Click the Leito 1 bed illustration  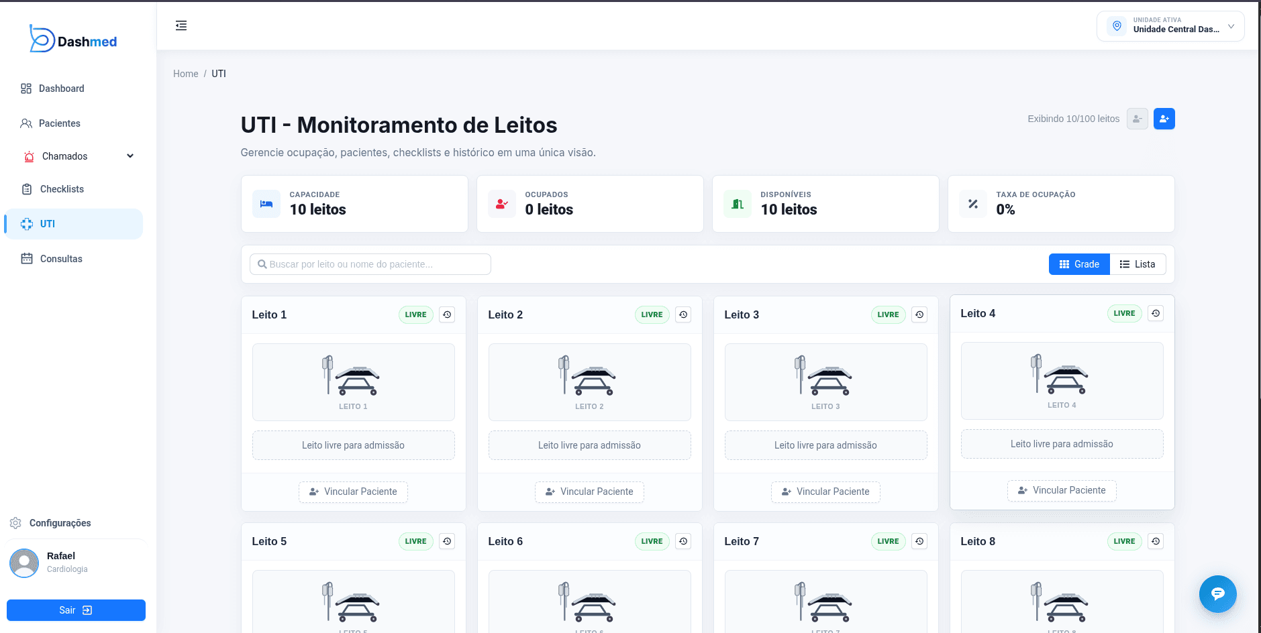tap(350, 376)
